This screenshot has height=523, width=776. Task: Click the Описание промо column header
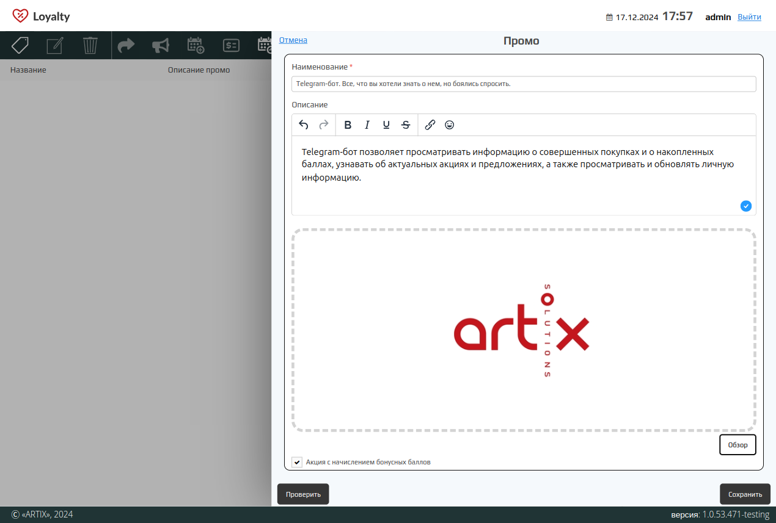(199, 70)
